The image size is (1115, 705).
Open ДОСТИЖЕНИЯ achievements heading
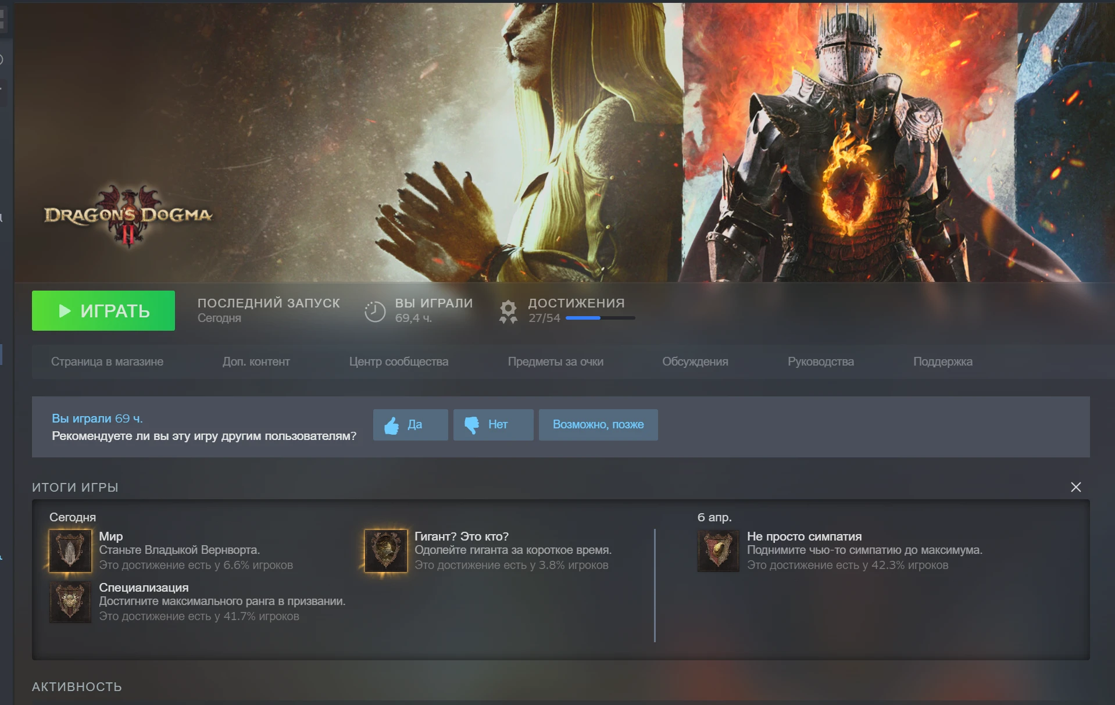(x=576, y=303)
